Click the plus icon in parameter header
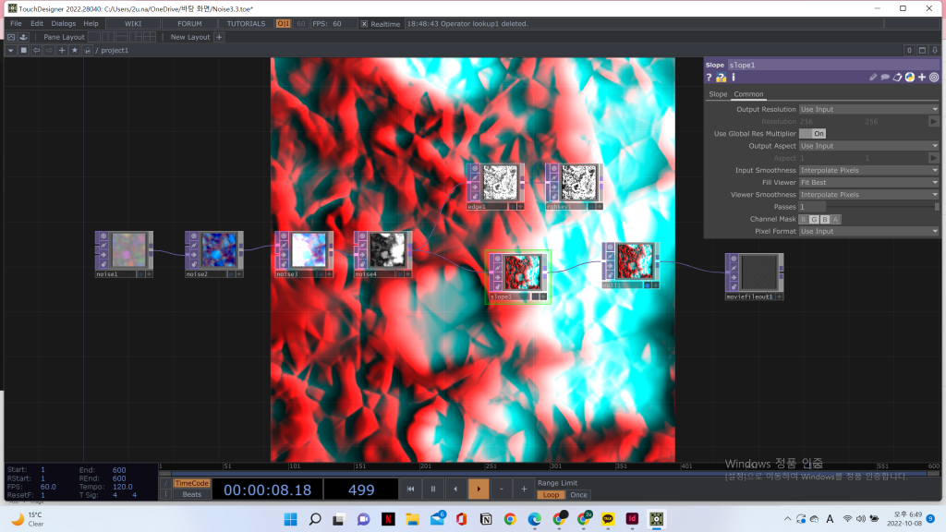This screenshot has width=946, height=532. (922, 78)
